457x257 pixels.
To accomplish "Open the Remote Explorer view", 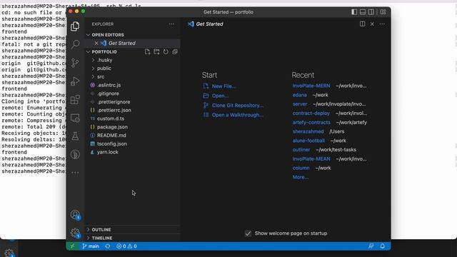I will coord(75,118).
